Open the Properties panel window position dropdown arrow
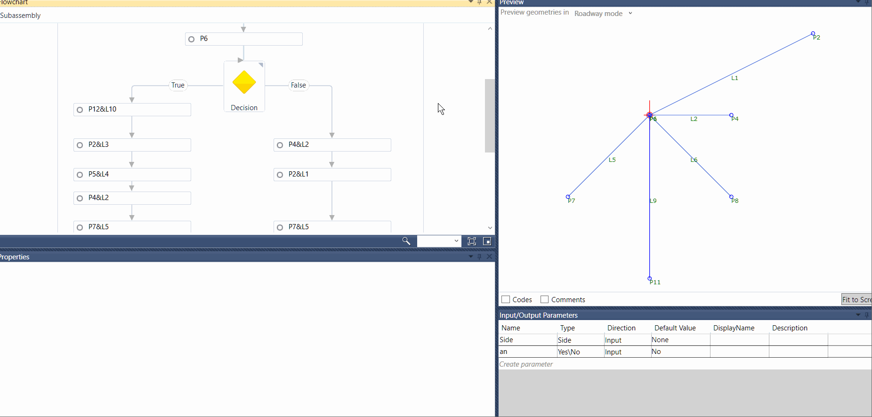This screenshot has height=417, width=872. click(470, 257)
